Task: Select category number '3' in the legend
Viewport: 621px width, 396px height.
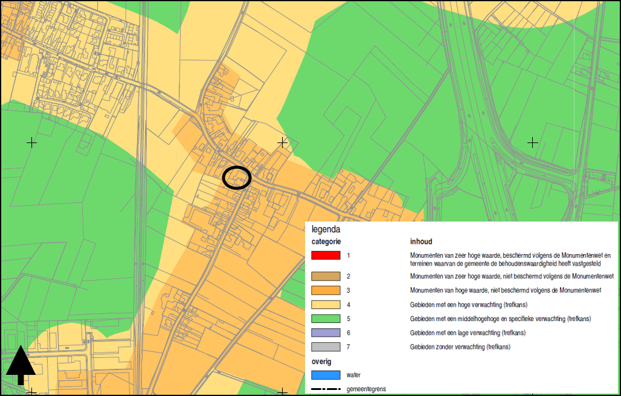Action: (x=349, y=290)
